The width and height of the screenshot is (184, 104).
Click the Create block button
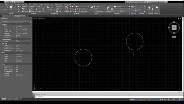[97, 7]
